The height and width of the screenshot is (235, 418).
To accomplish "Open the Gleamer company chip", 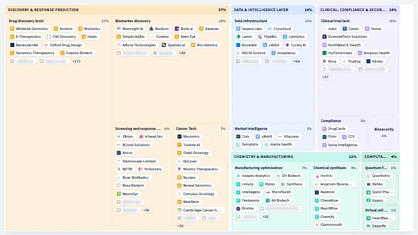I will point(209,29).
